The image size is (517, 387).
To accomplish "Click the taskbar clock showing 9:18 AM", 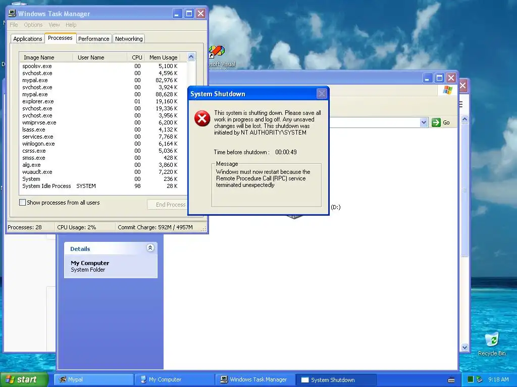I will (x=498, y=379).
